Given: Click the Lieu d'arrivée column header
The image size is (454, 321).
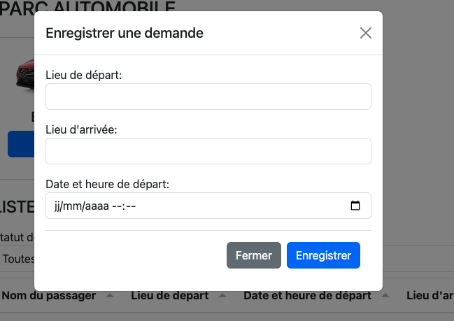Looking at the screenshot, I should click(x=430, y=296).
